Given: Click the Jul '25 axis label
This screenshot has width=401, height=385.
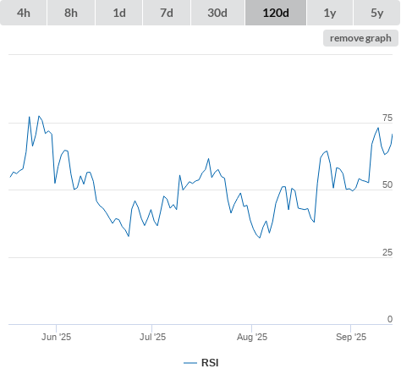Looking at the screenshot, I should 152,337.
